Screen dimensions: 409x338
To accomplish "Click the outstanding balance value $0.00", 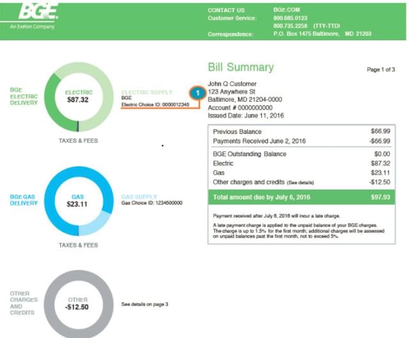I will tap(382, 154).
